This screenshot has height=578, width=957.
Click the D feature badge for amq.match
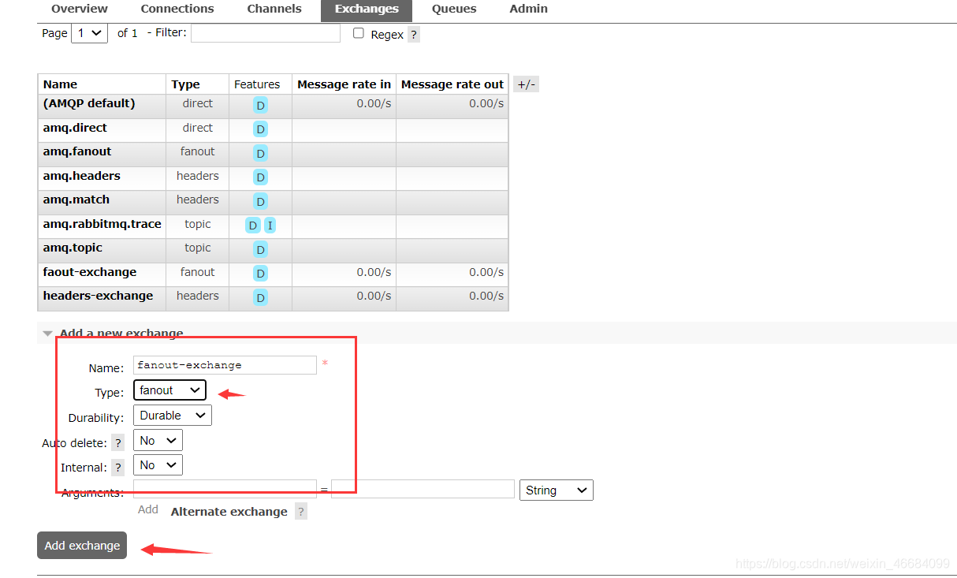260,201
